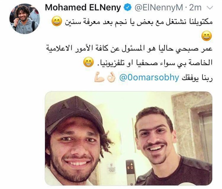Open the @ElNennyM handle
Screen dimensions: 222x189
click(x=159, y=8)
